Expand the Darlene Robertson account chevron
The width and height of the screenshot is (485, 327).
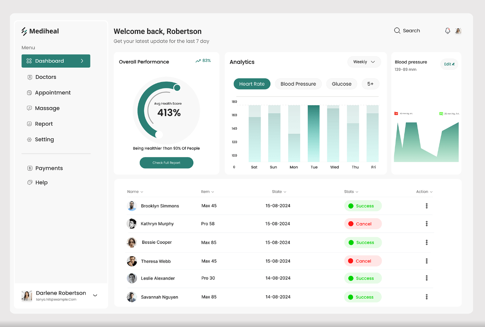95,295
